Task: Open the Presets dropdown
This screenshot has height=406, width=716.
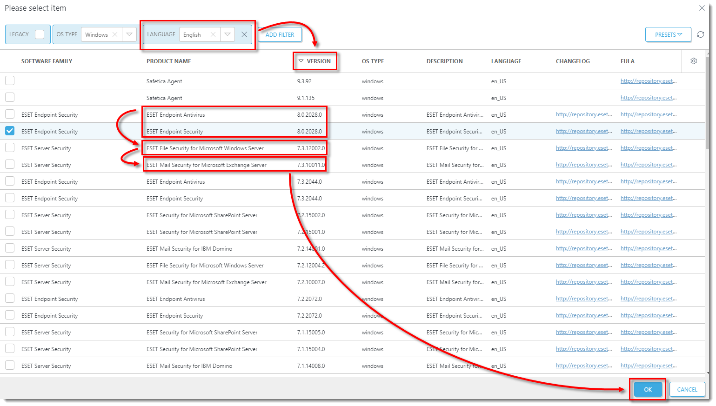Action: pos(668,34)
